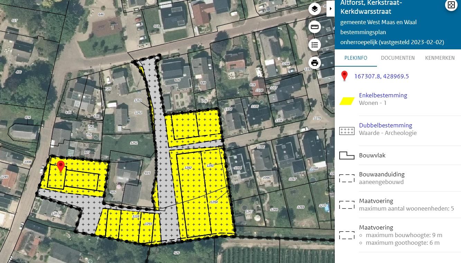Click the yellow Wonen - 1 swatch

click(347, 101)
